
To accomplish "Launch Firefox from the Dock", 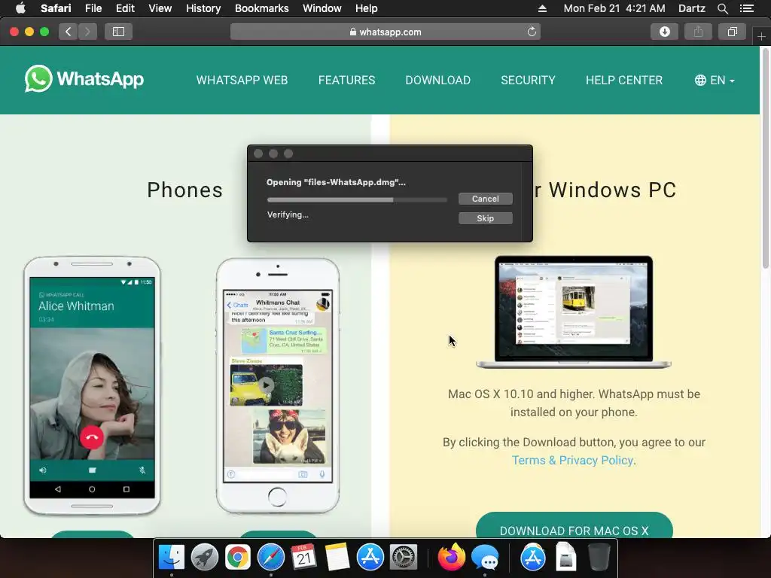I will click(x=452, y=558).
